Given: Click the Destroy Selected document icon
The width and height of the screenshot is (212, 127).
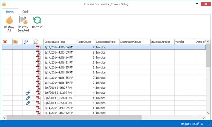Looking at the screenshot, I should point(23,20).
